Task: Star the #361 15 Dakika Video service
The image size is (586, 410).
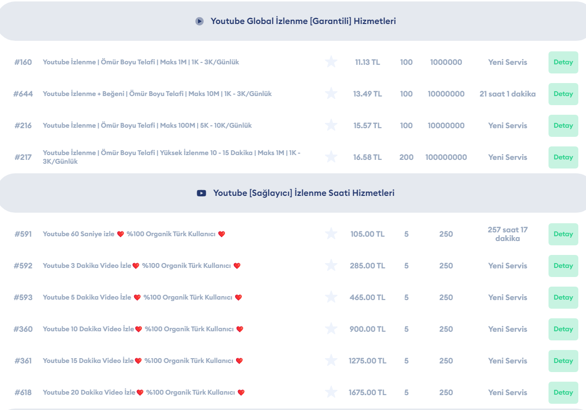Action: tap(331, 361)
